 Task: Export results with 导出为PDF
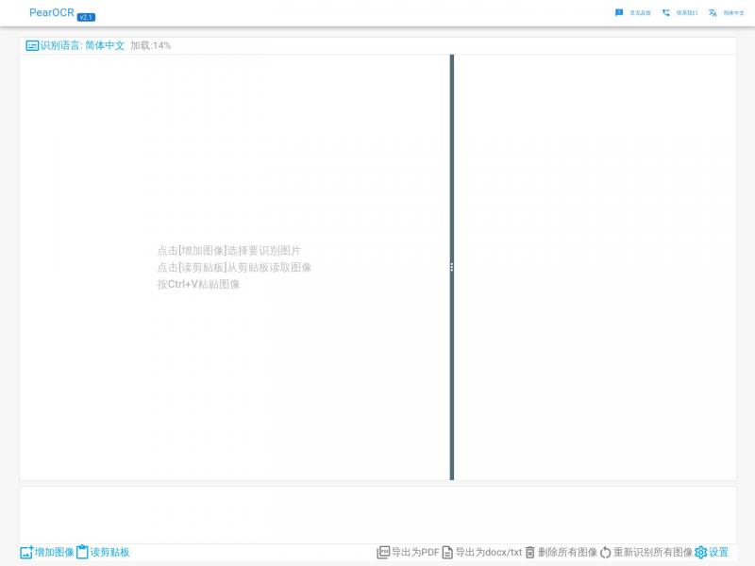(408, 552)
